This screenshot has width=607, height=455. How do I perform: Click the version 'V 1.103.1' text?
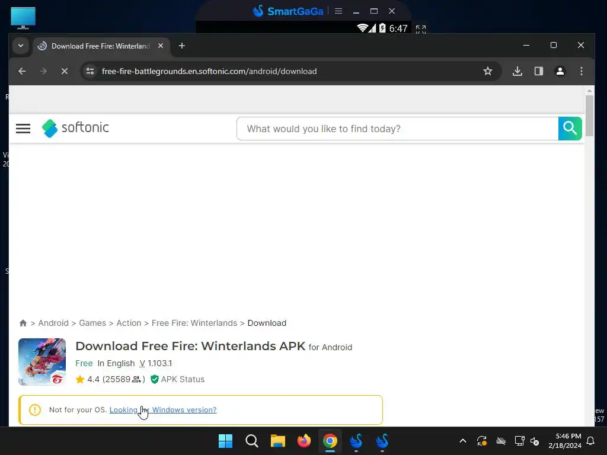tap(156, 363)
